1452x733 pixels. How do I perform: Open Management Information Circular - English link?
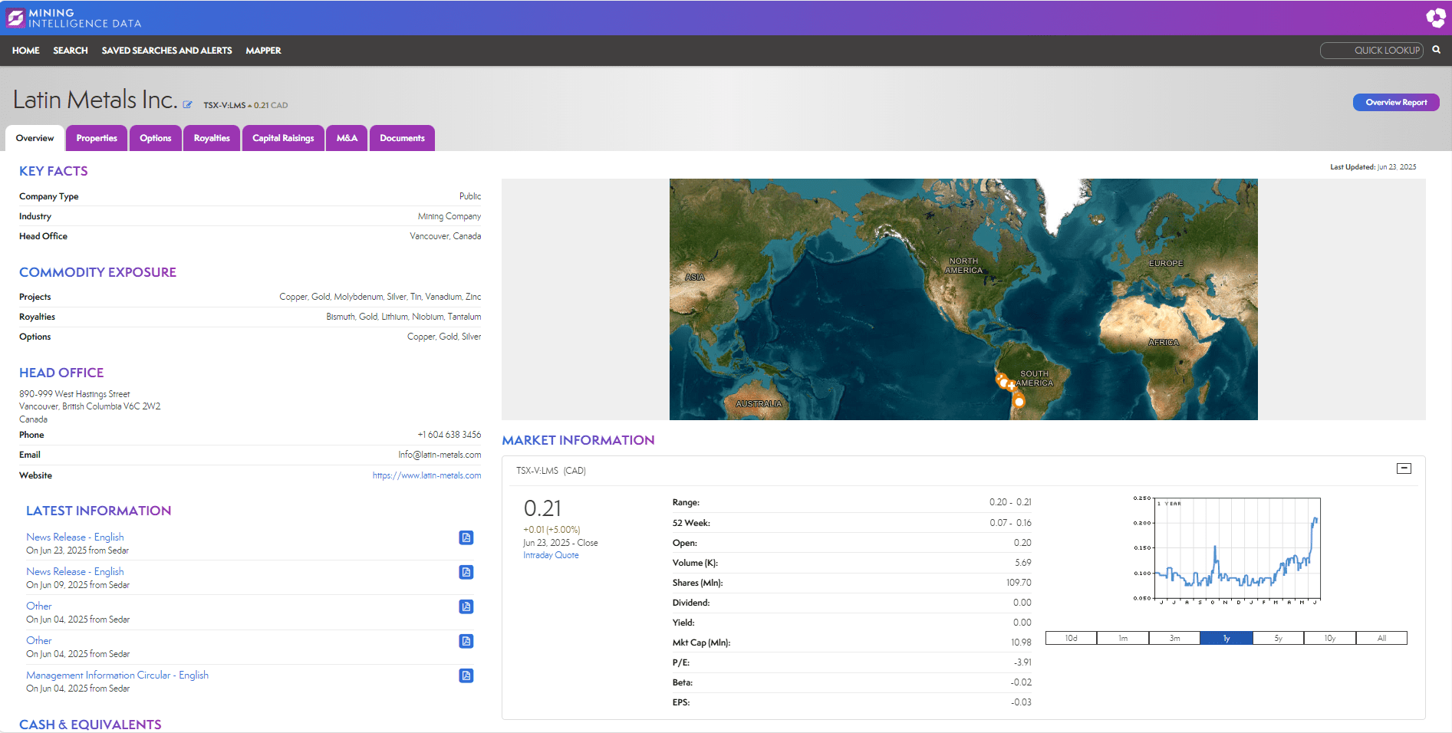(117, 675)
